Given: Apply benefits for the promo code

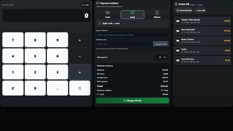Looking at the screenshot, I should (161, 44).
